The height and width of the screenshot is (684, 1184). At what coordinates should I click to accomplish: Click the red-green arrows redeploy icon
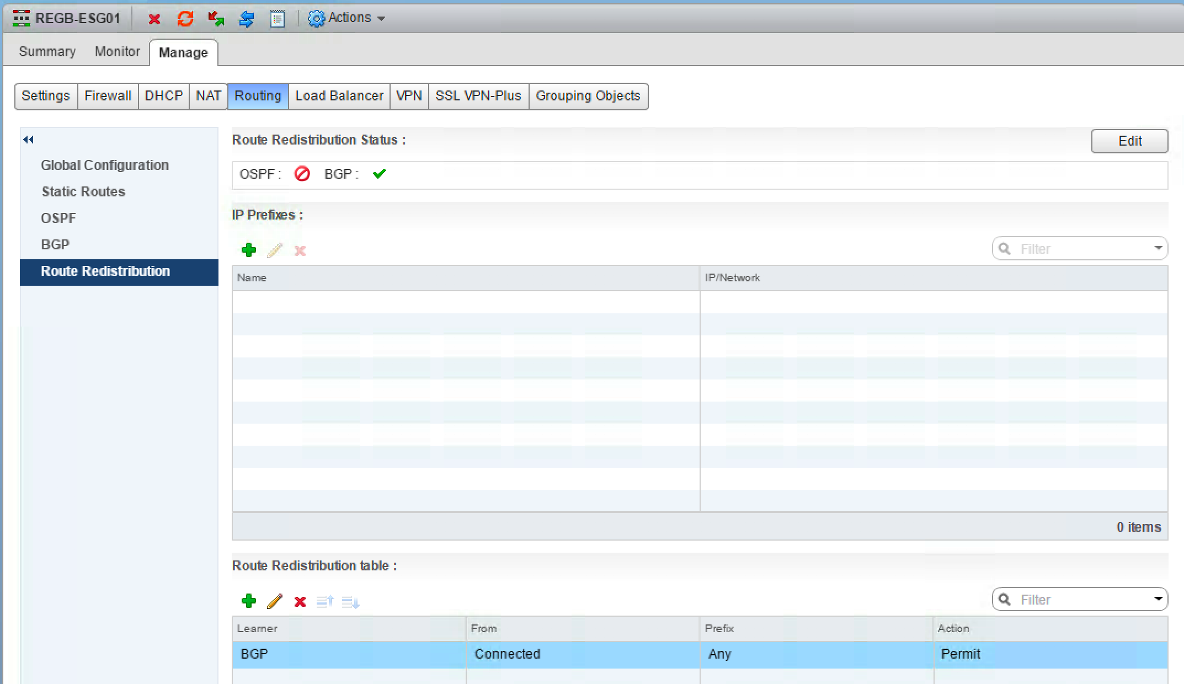click(216, 19)
